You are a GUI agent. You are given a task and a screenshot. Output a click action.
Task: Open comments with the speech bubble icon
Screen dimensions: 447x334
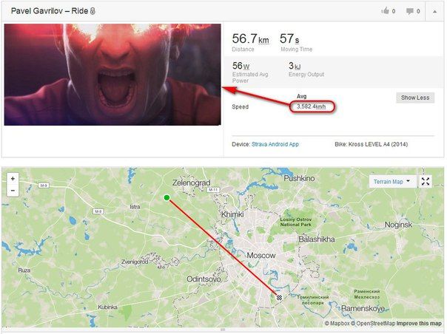point(410,11)
